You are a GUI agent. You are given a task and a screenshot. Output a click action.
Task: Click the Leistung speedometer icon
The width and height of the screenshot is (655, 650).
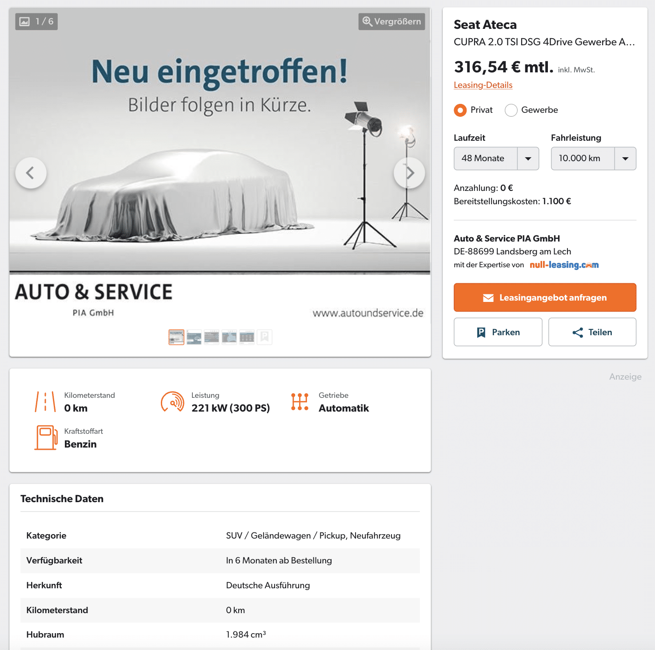click(172, 402)
